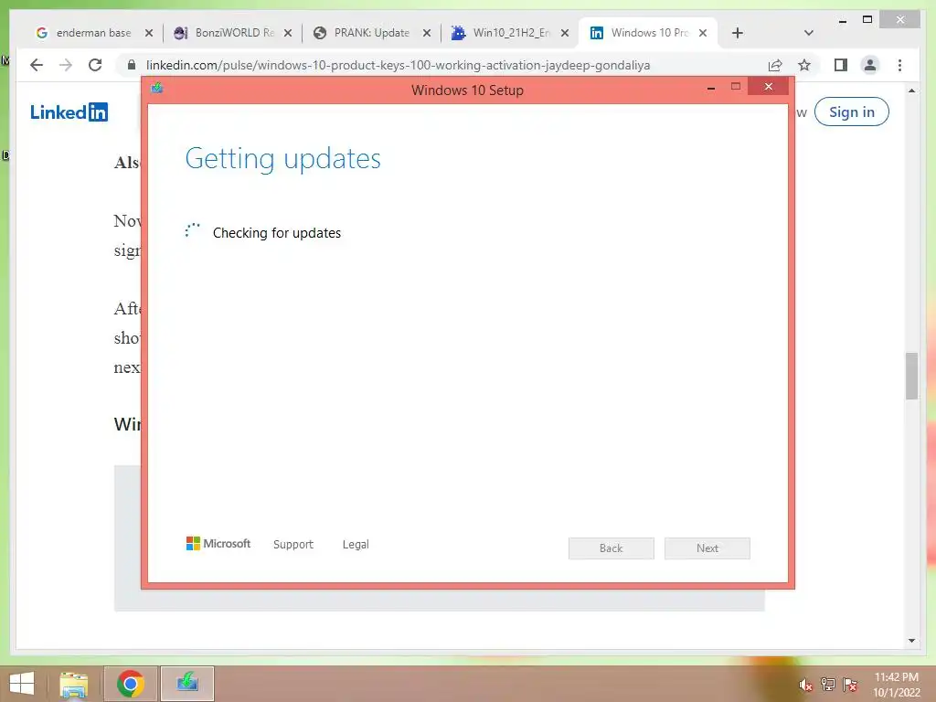Select Windows 10 Setup taskbar icon
This screenshot has height=702, width=936.
click(187, 684)
